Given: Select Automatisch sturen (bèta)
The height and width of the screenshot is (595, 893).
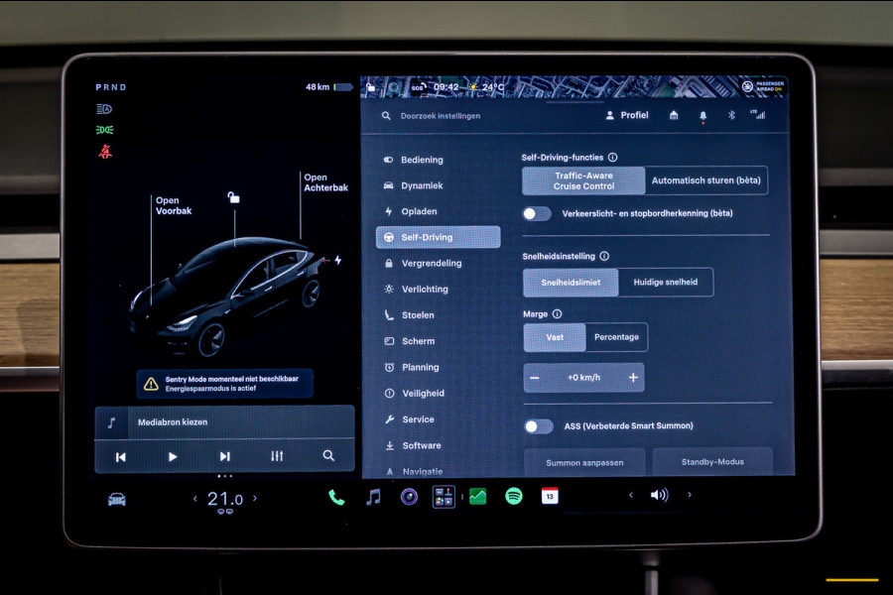Looking at the screenshot, I should click(706, 180).
